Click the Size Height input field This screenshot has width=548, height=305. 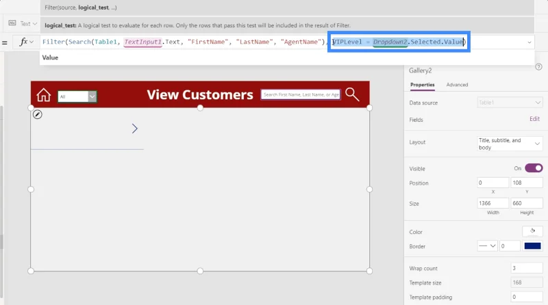[527, 203]
